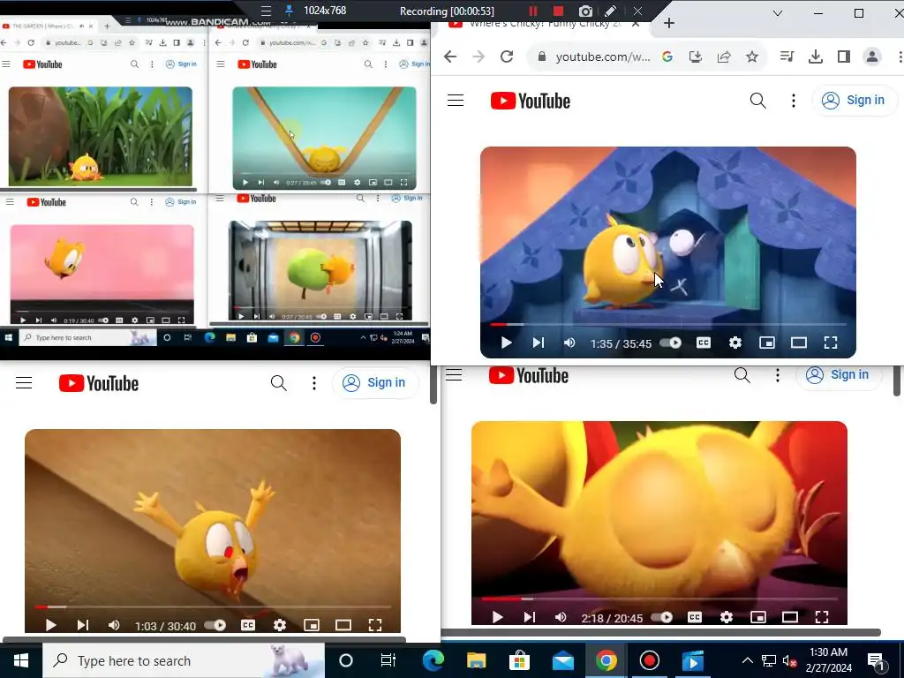The image size is (904, 678).
Task: Toggle the Chrome side panel in the top-right window
Action: coord(843,56)
